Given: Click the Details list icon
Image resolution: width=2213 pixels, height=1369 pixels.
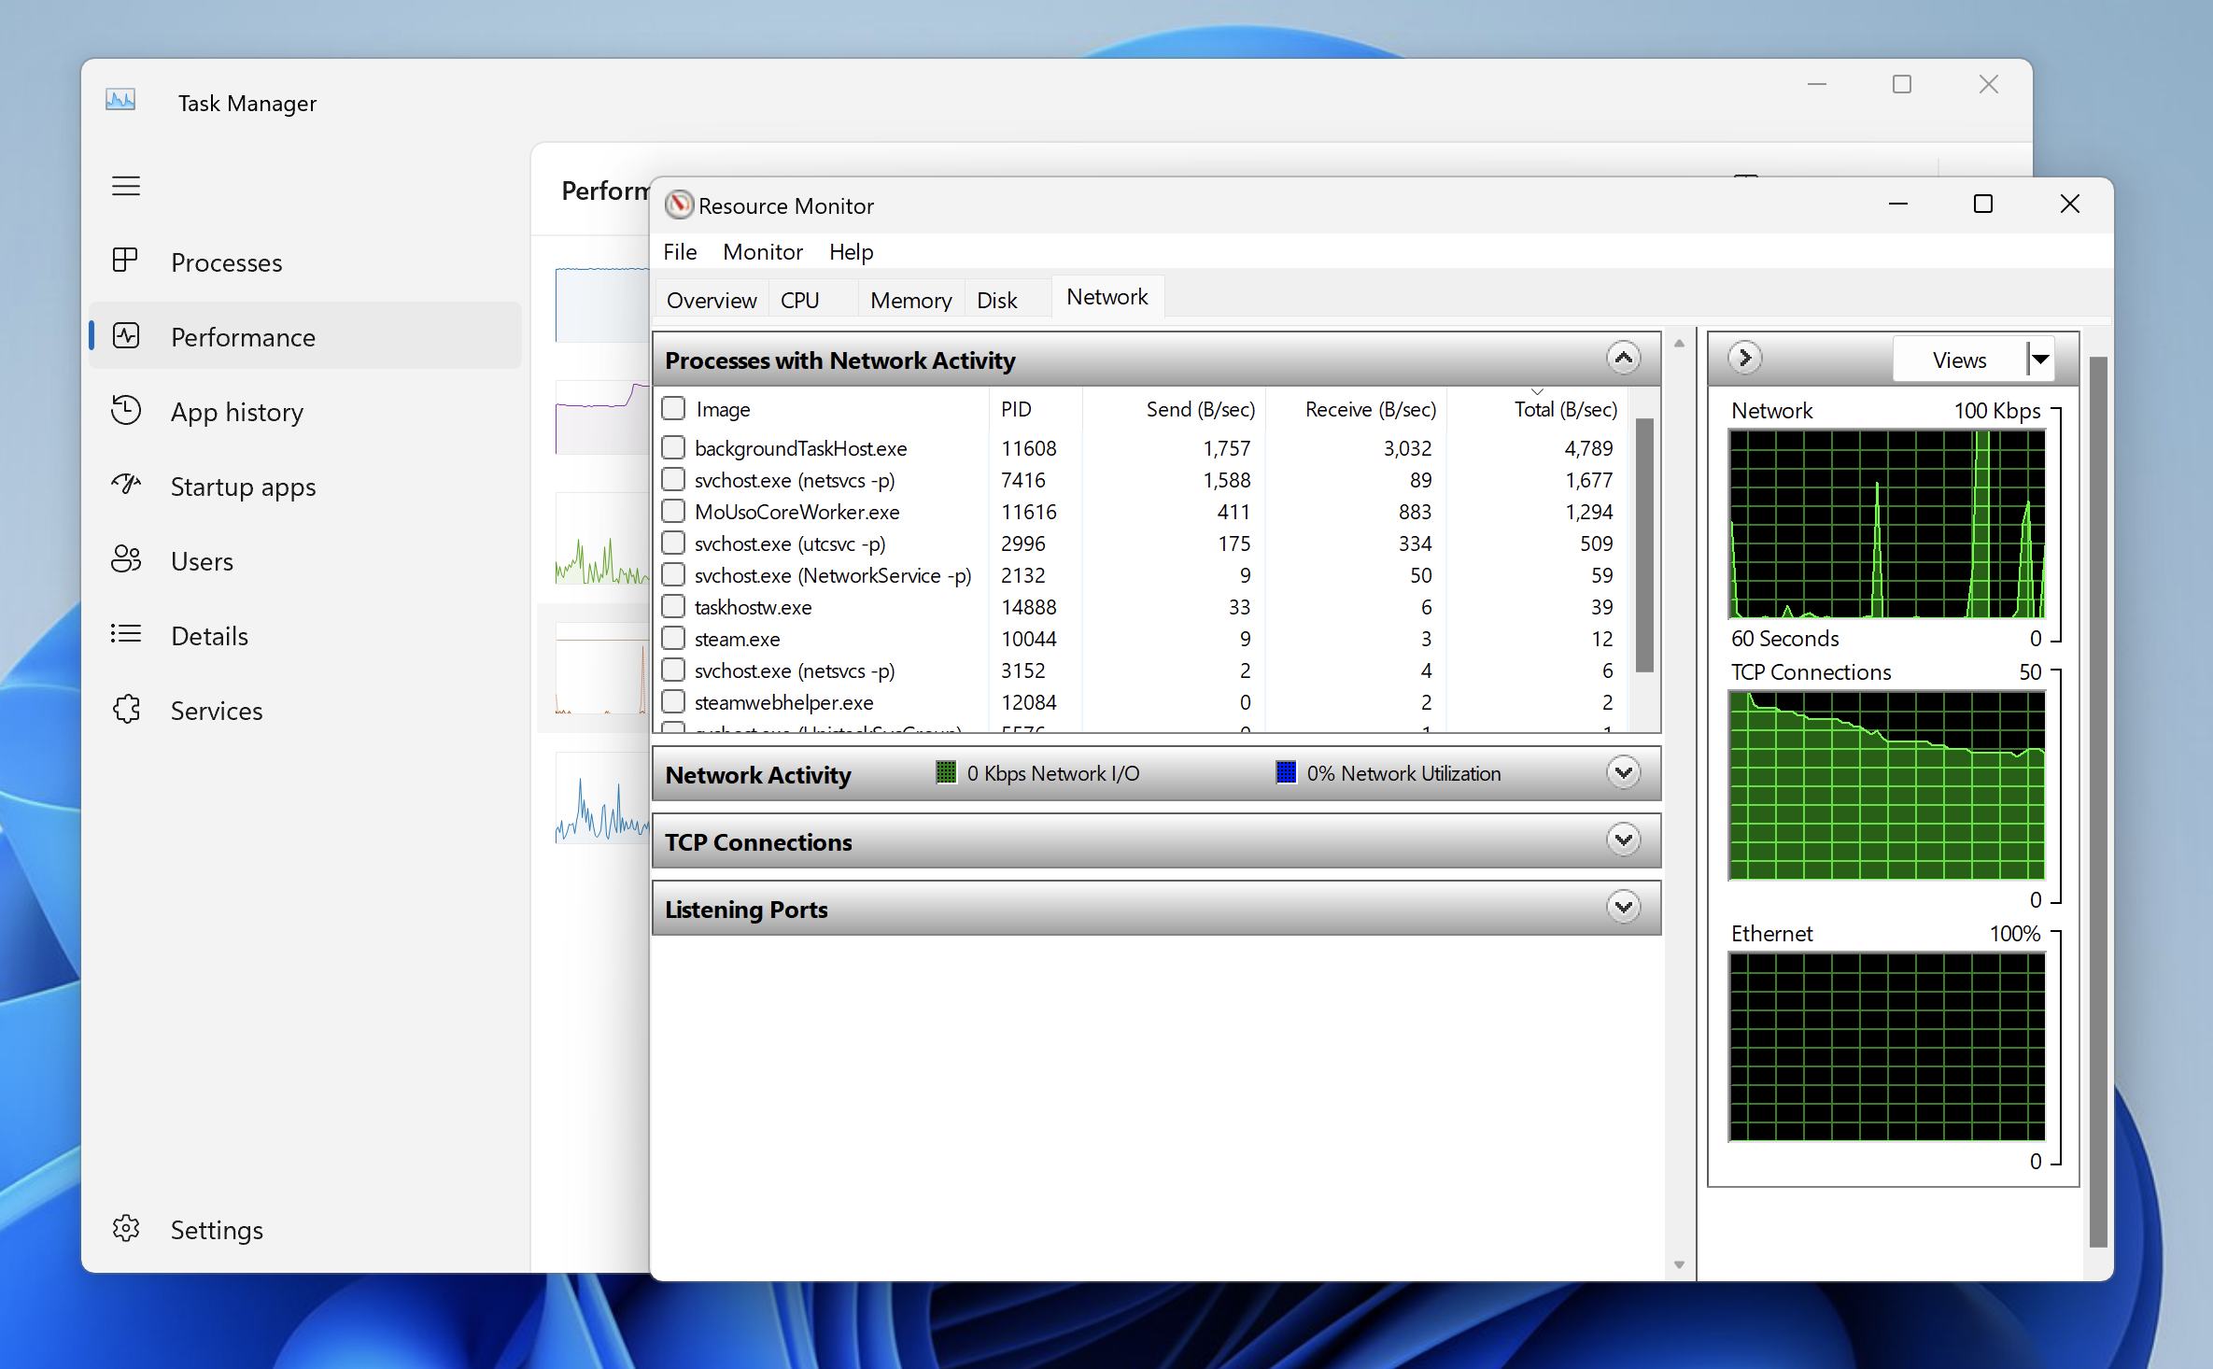Looking at the screenshot, I should [125, 634].
